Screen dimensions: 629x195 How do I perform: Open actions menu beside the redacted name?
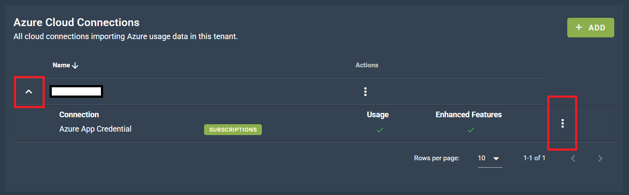pyautogui.click(x=365, y=92)
